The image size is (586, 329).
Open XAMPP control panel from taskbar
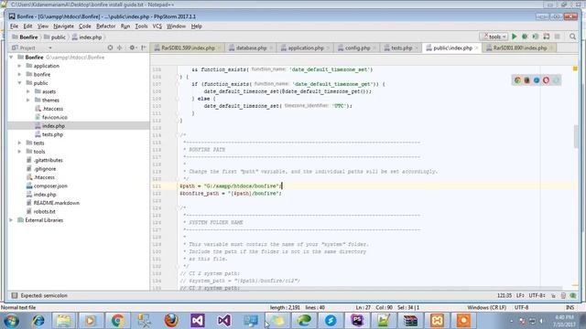(438, 321)
